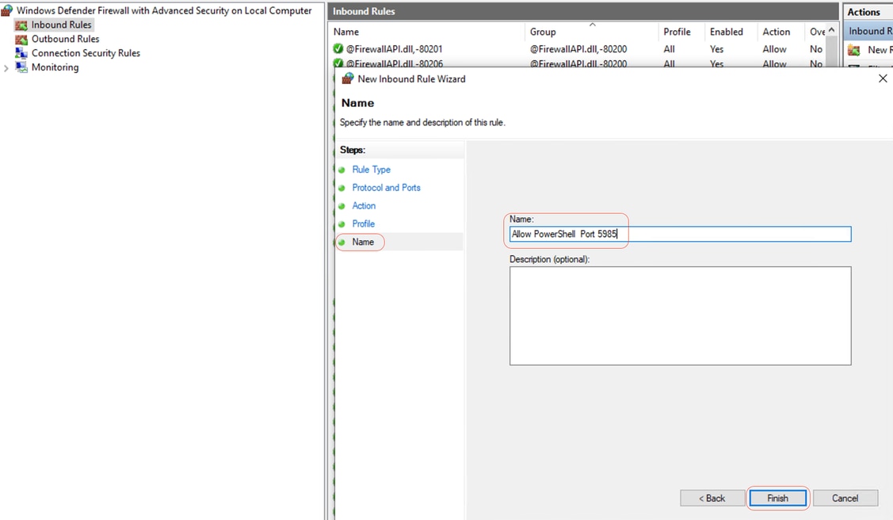Select Monitoring in the tree
893x520 pixels.
pos(55,67)
